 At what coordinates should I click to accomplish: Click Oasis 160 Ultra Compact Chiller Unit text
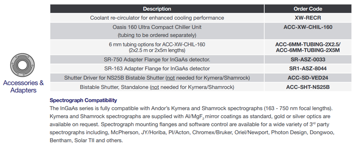[157, 27]
